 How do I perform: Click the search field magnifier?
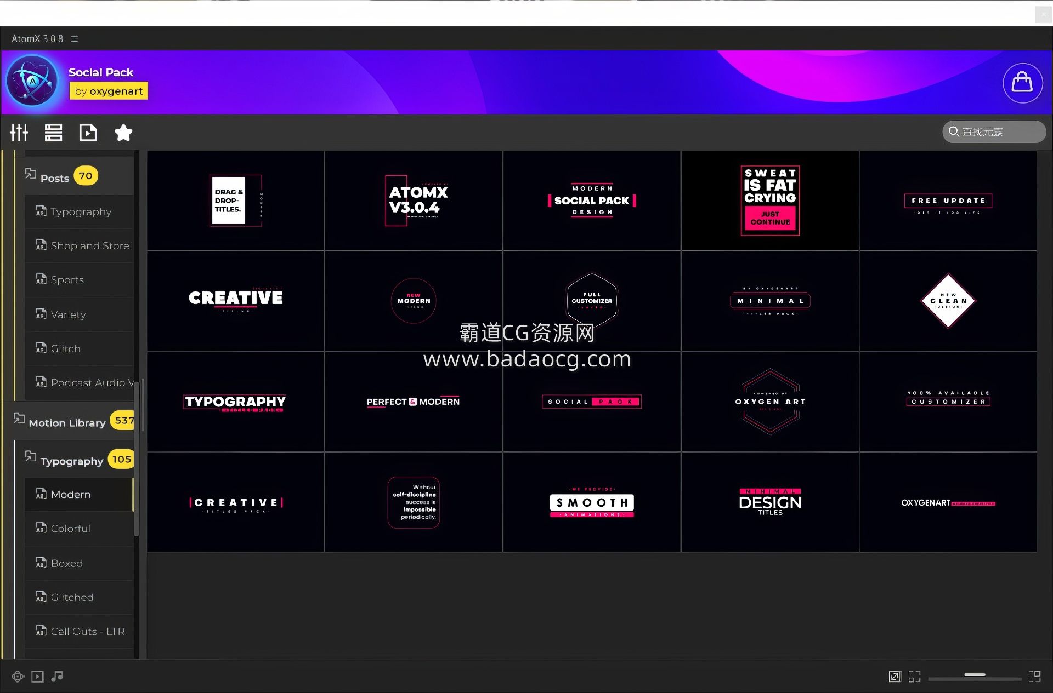point(954,131)
